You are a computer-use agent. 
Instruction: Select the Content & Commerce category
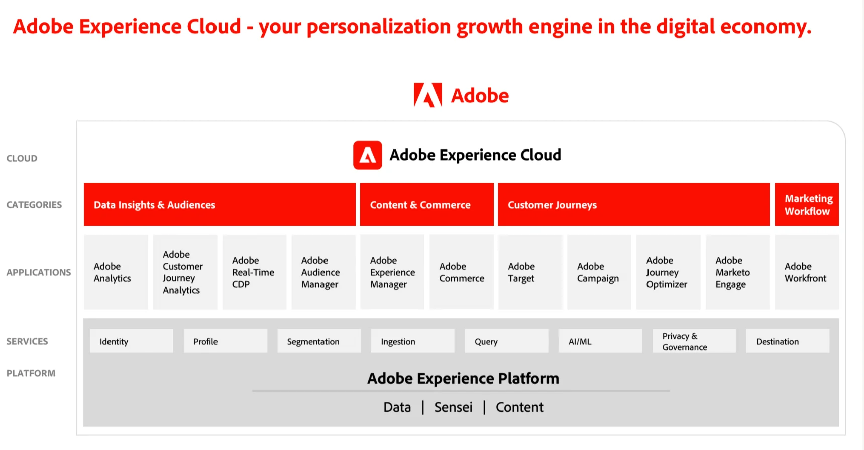pyautogui.click(x=426, y=205)
